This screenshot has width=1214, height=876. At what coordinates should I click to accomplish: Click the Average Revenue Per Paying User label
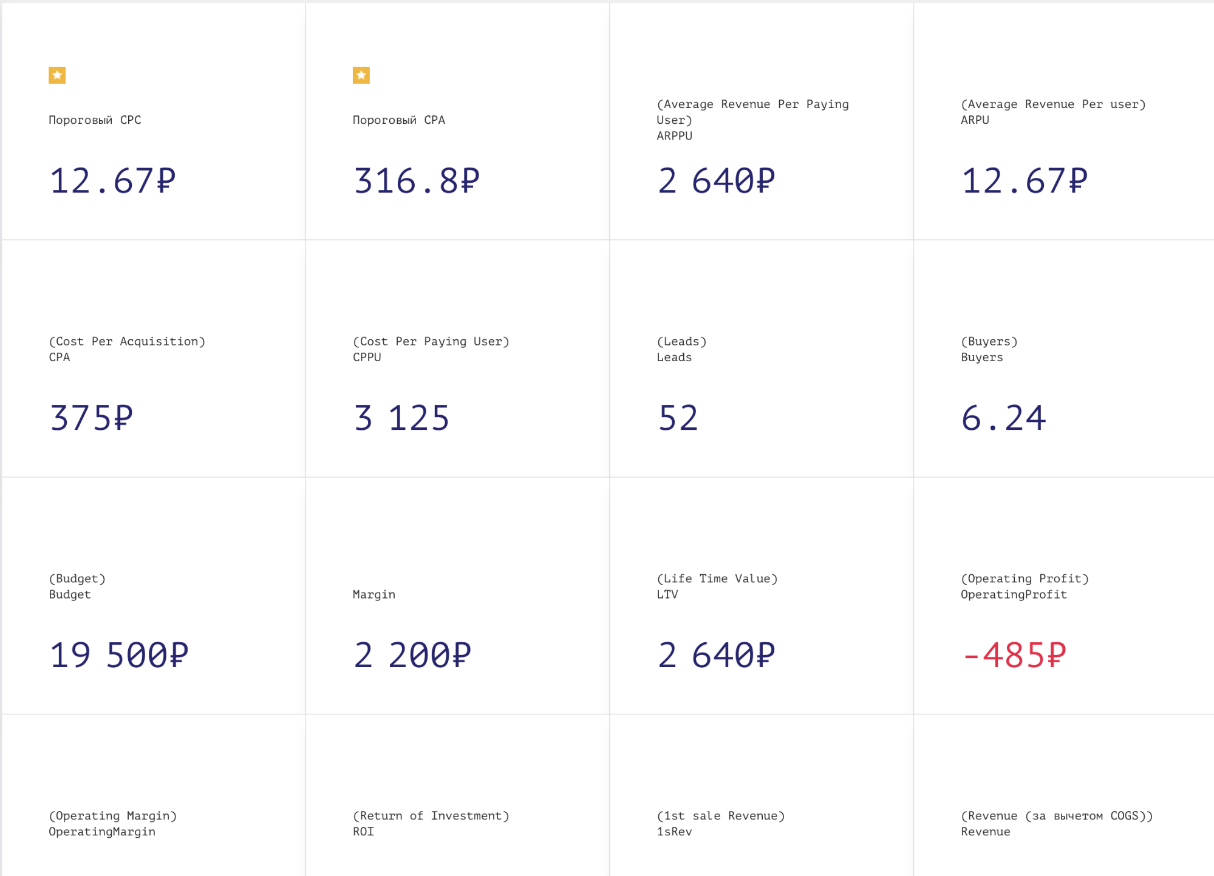click(x=753, y=112)
